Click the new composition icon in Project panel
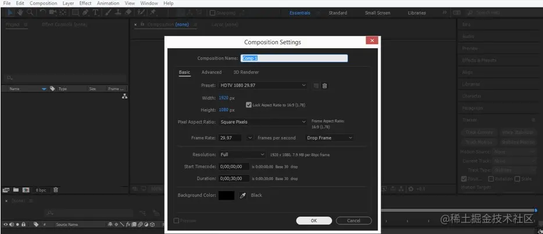The width and height of the screenshot is (543, 234). point(26,190)
